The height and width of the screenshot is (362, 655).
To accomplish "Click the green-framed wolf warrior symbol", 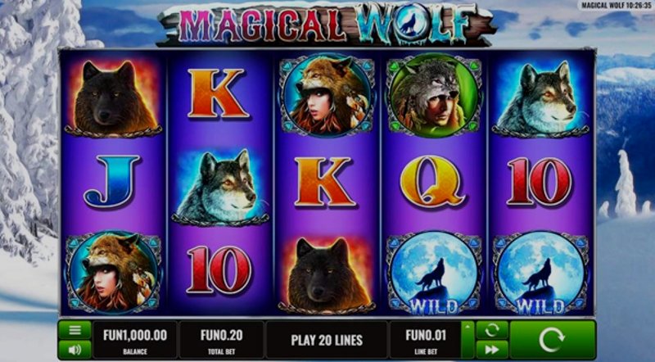I will coord(434,96).
